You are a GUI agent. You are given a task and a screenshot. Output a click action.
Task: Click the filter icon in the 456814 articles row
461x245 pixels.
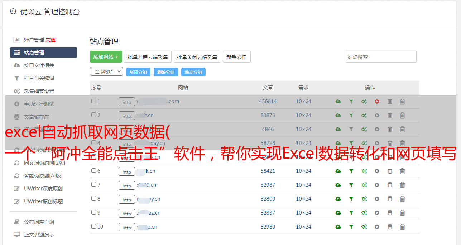tap(351, 101)
